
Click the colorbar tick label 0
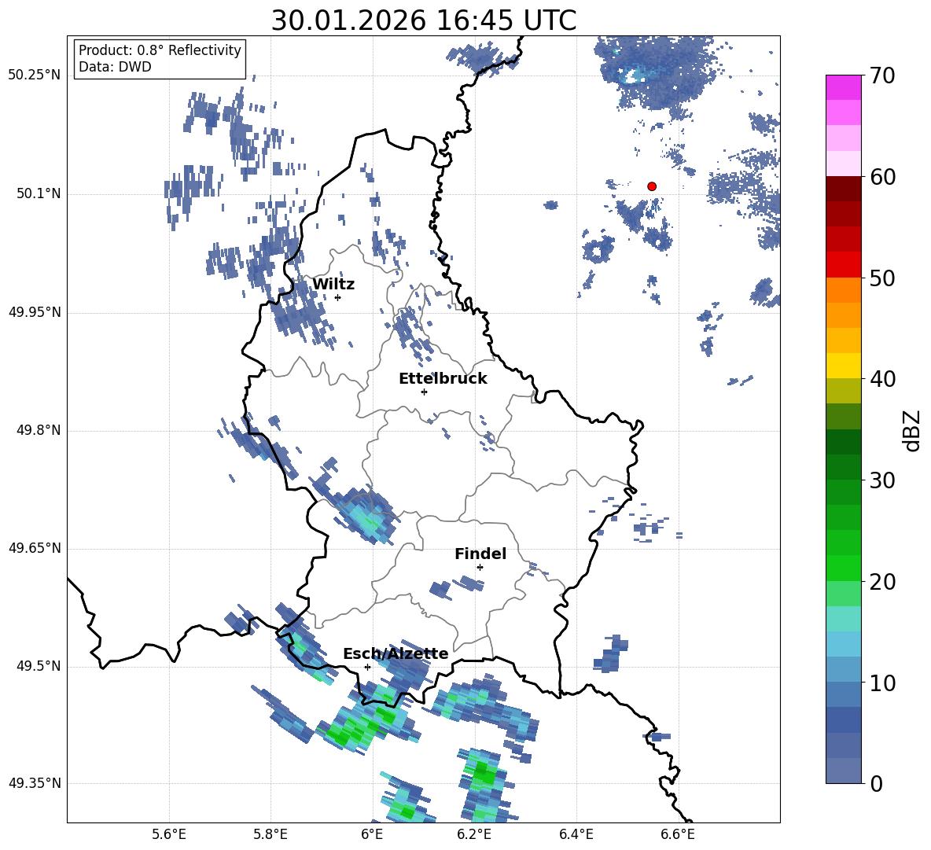tap(876, 784)
